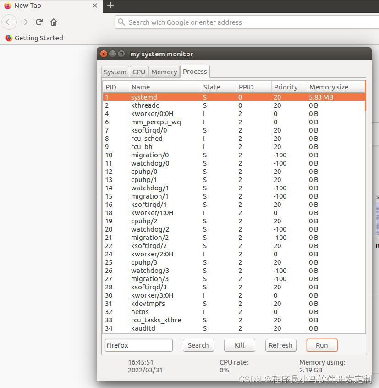Switch to the System tab
This screenshot has height=388, width=379.
tap(115, 72)
